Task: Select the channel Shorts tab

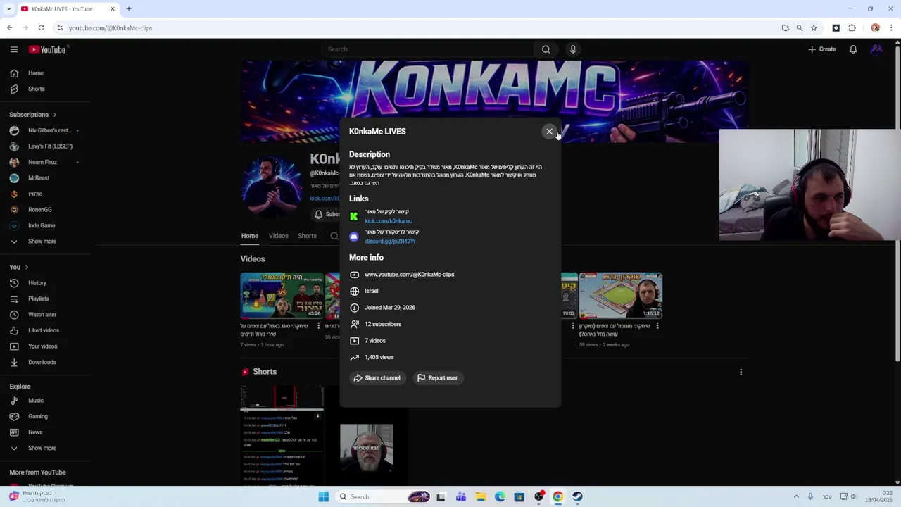Action: (307, 236)
